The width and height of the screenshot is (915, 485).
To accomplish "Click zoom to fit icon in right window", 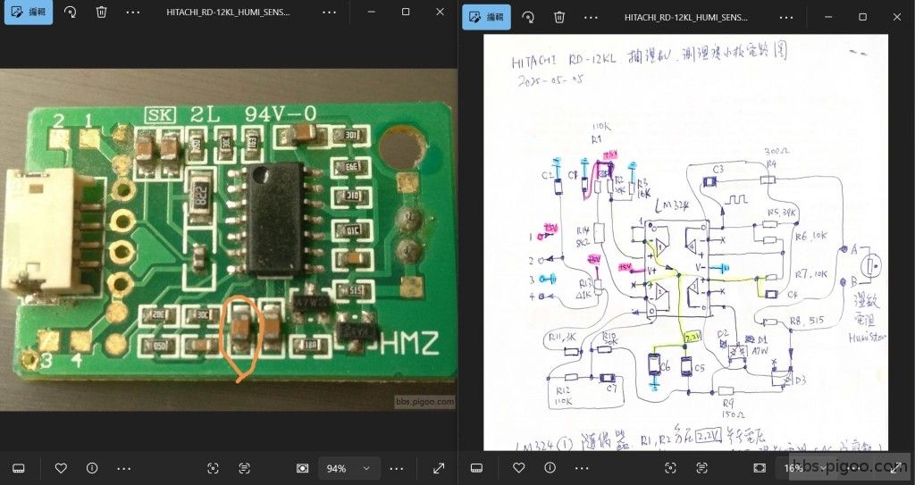I will (760, 468).
